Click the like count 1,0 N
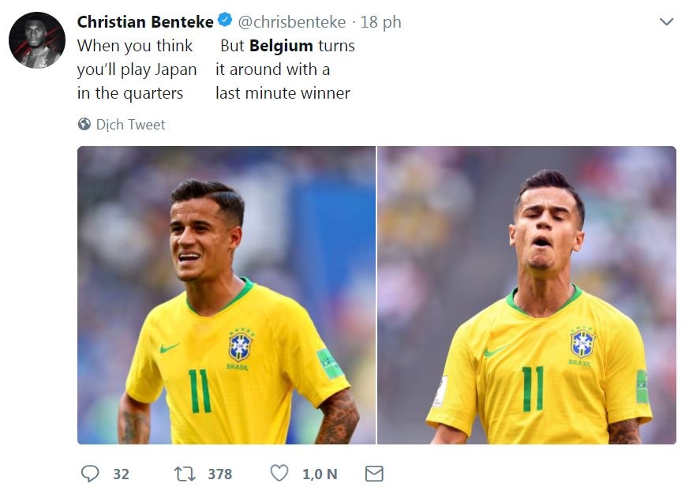The height and width of the screenshot is (491, 689). pos(320,474)
